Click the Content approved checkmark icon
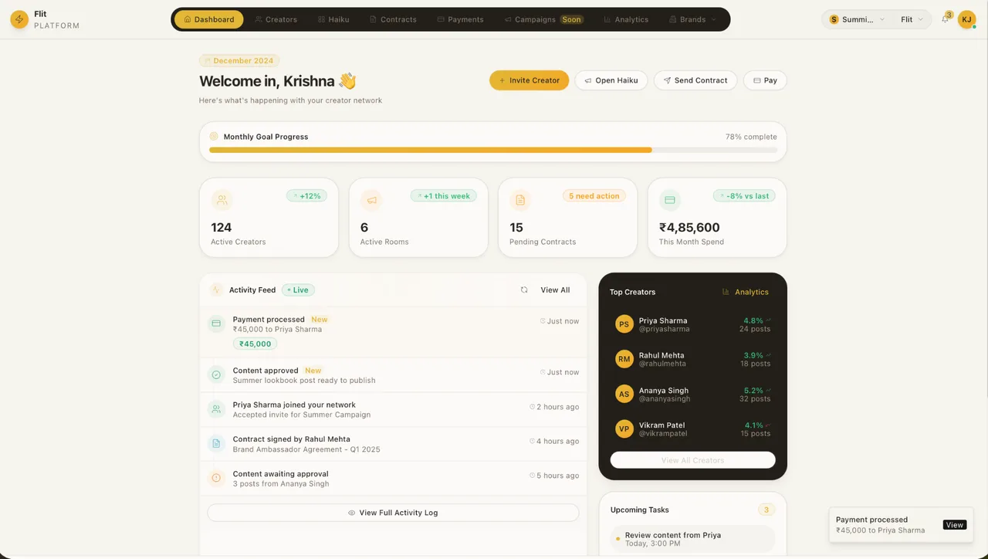988x559 pixels. (216, 374)
